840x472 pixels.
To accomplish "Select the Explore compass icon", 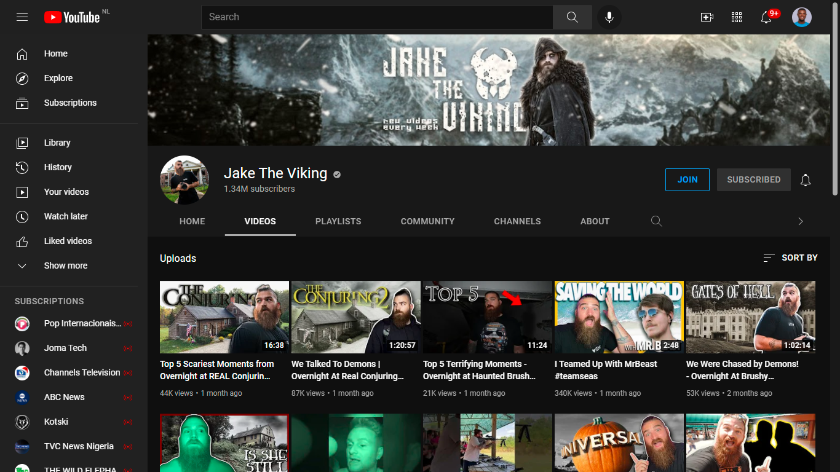I will (22, 79).
